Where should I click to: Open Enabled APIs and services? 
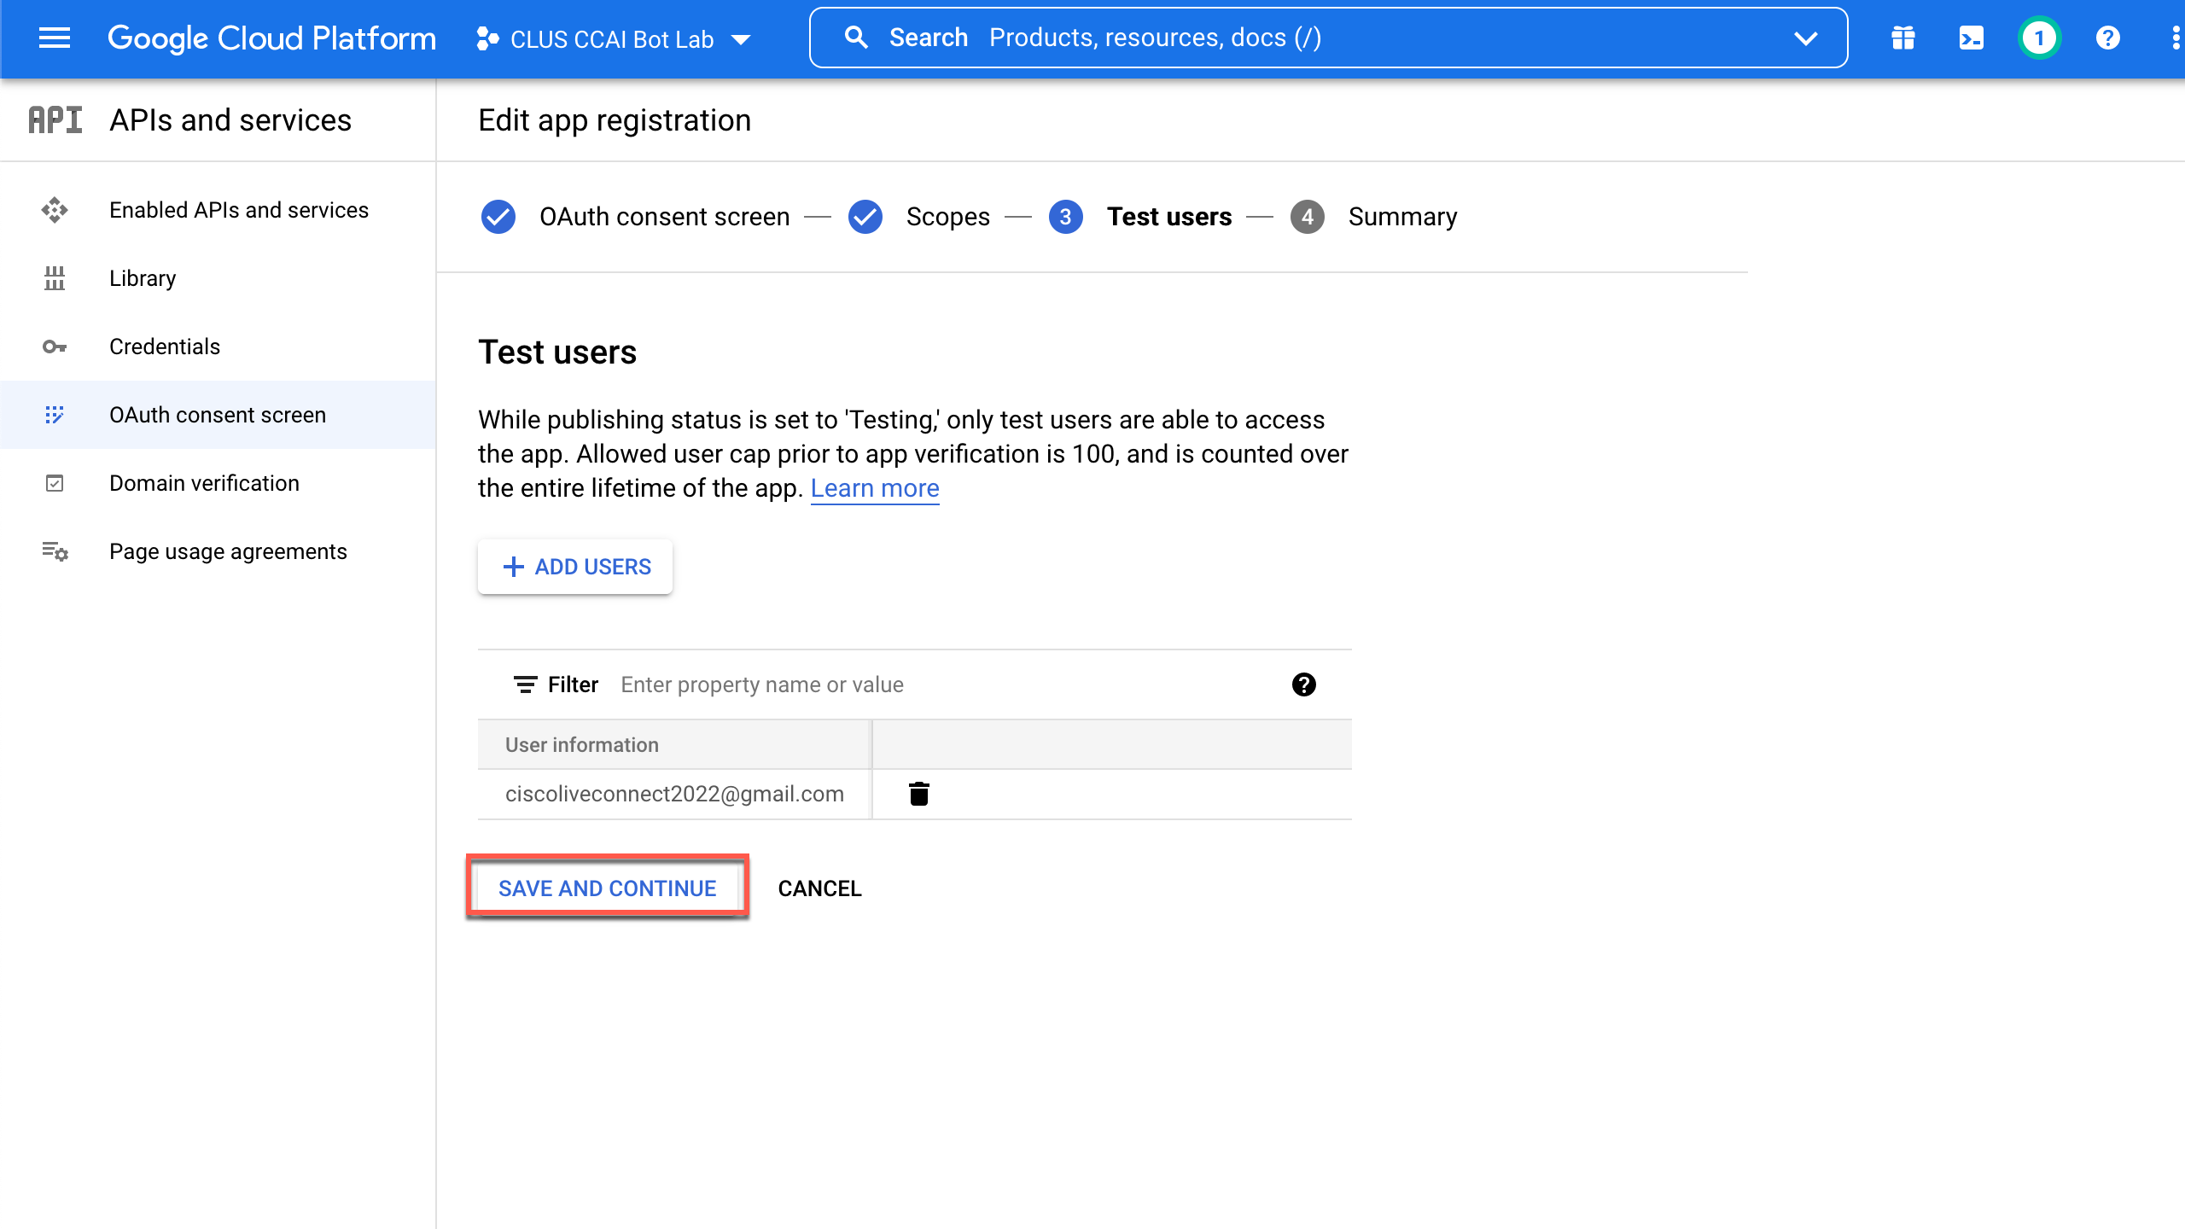[218, 210]
